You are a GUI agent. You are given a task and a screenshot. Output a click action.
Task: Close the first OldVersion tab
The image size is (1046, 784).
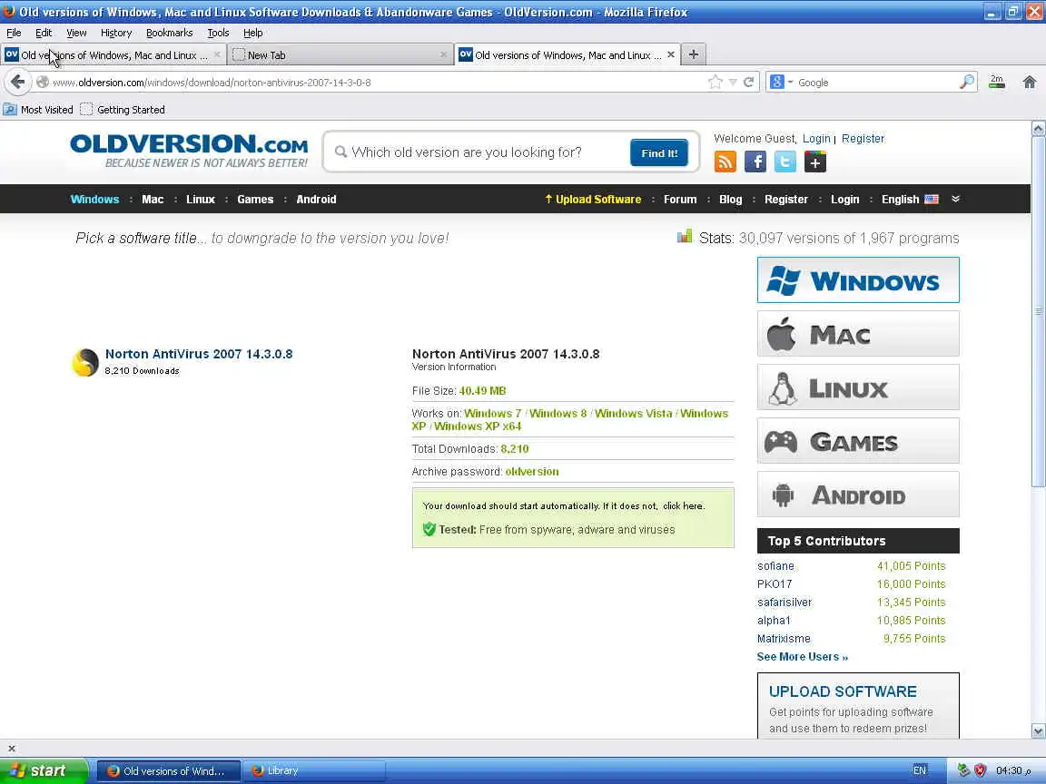click(217, 54)
